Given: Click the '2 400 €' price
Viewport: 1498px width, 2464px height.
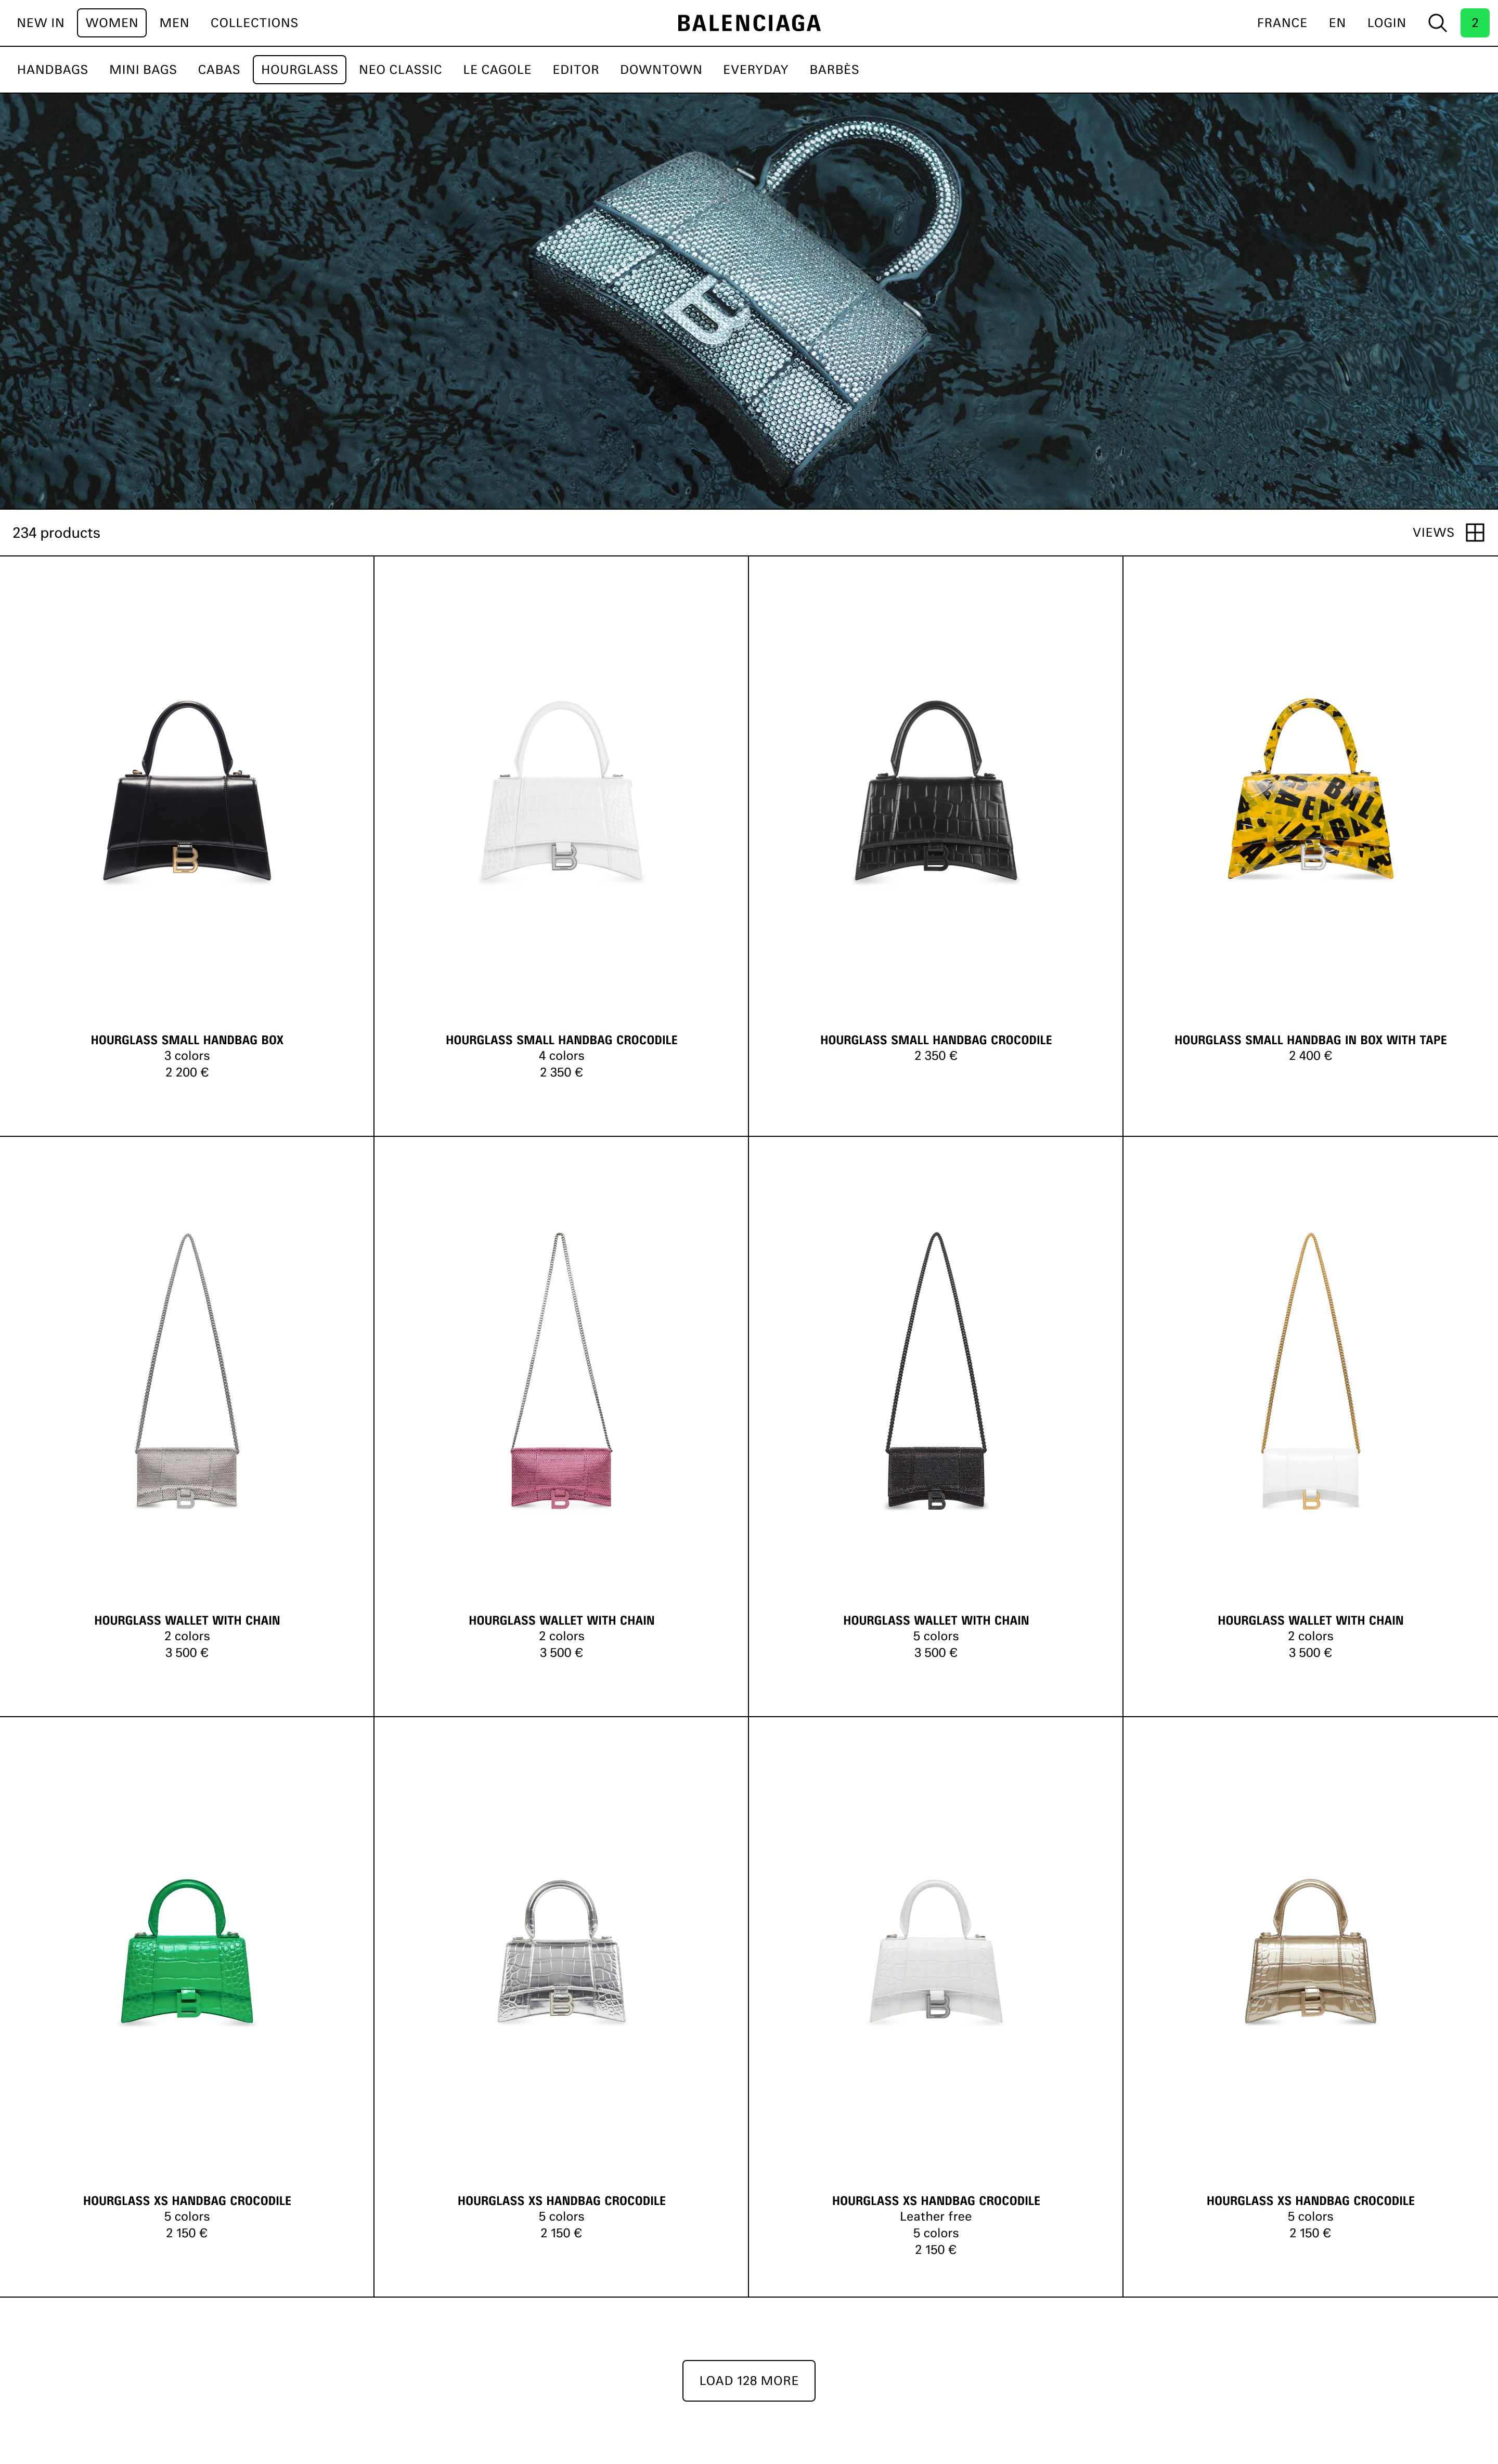Looking at the screenshot, I should (1310, 1056).
